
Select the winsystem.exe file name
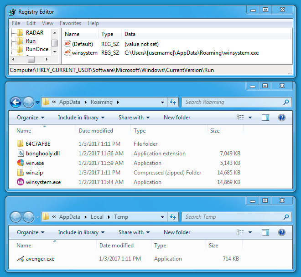(x=43, y=182)
